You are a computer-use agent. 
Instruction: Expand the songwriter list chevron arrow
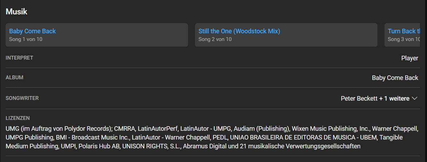pyautogui.click(x=414, y=99)
